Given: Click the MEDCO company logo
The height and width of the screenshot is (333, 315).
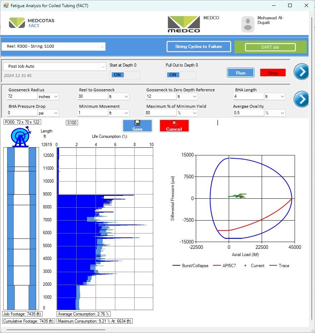Looking at the screenshot, I should pos(184,24).
